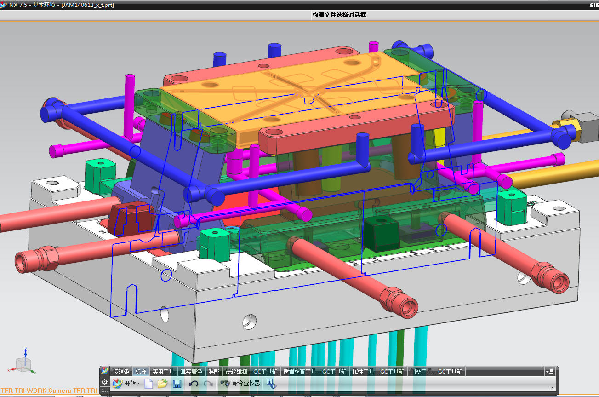Click the toolbar drag grip handle

105,391
